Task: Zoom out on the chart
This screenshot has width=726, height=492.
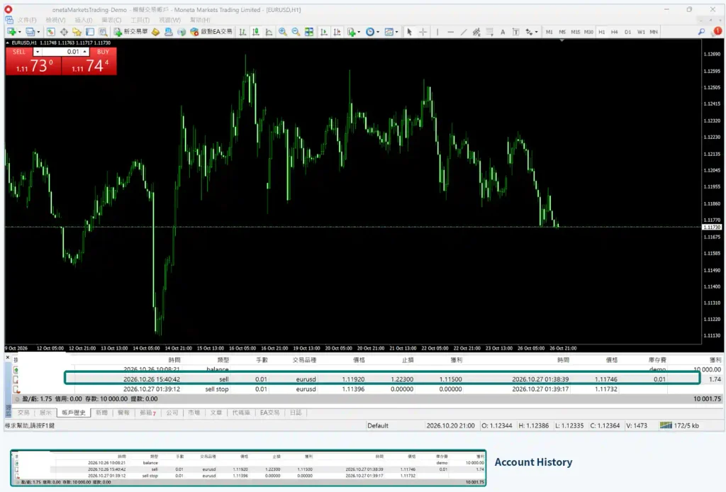Action: point(296,32)
